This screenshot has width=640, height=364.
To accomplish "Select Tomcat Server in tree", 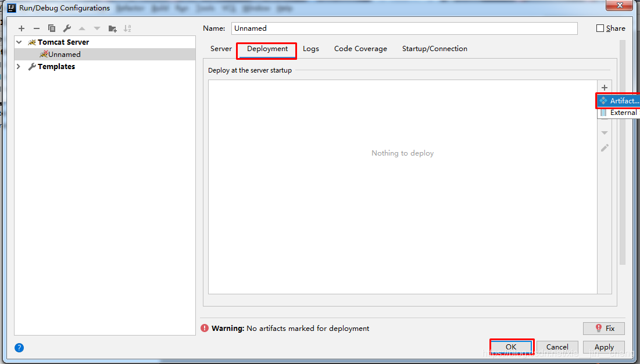I will click(63, 42).
